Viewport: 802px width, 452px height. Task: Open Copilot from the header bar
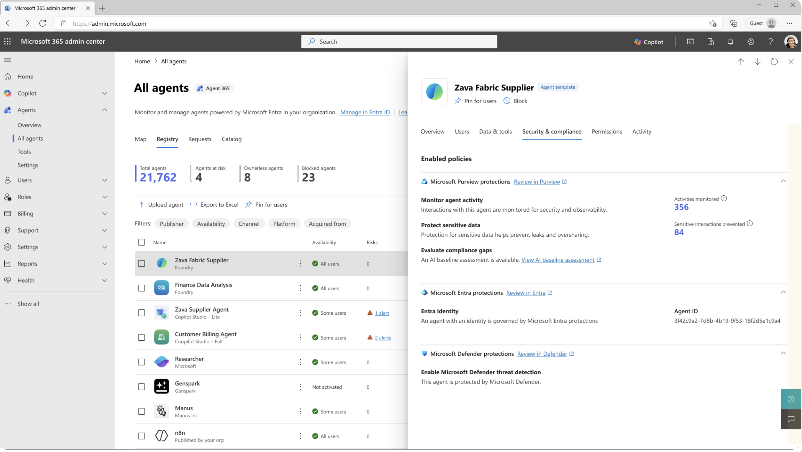tap(649, 42)
